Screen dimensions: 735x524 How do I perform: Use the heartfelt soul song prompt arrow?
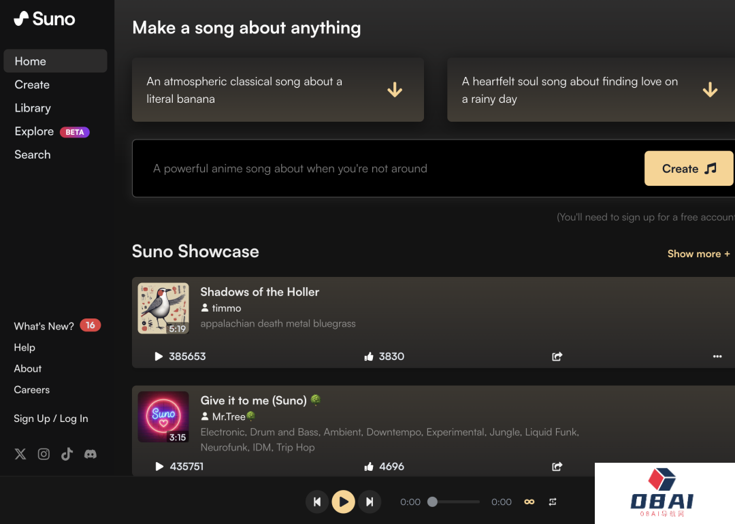[710, 90]
